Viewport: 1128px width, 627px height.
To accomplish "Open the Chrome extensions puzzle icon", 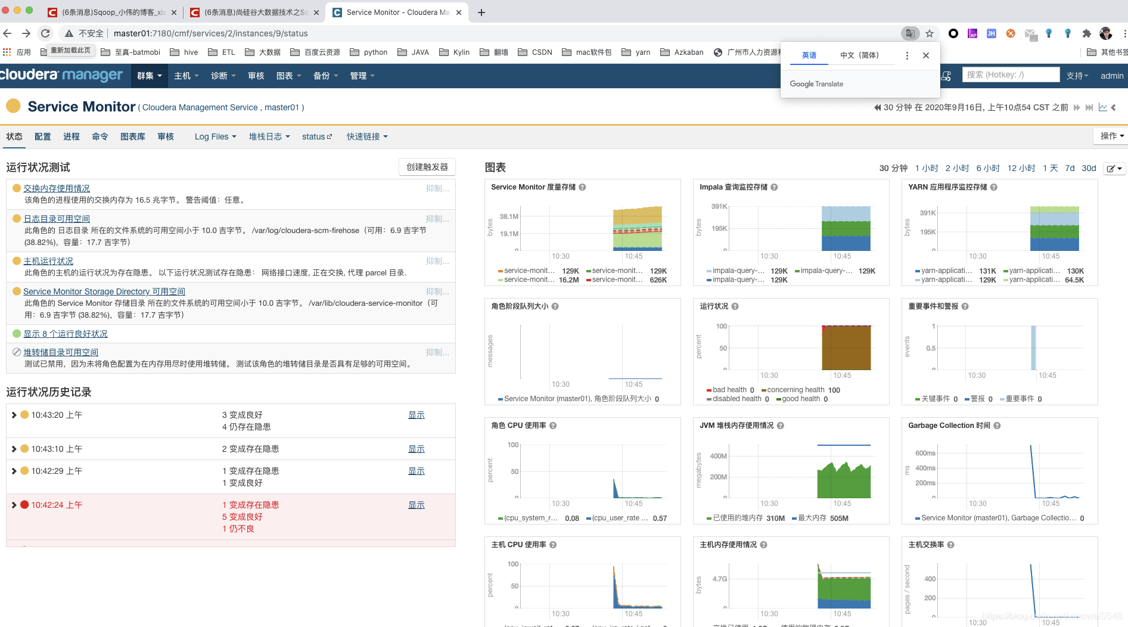I will click(x=1087, y=33).
